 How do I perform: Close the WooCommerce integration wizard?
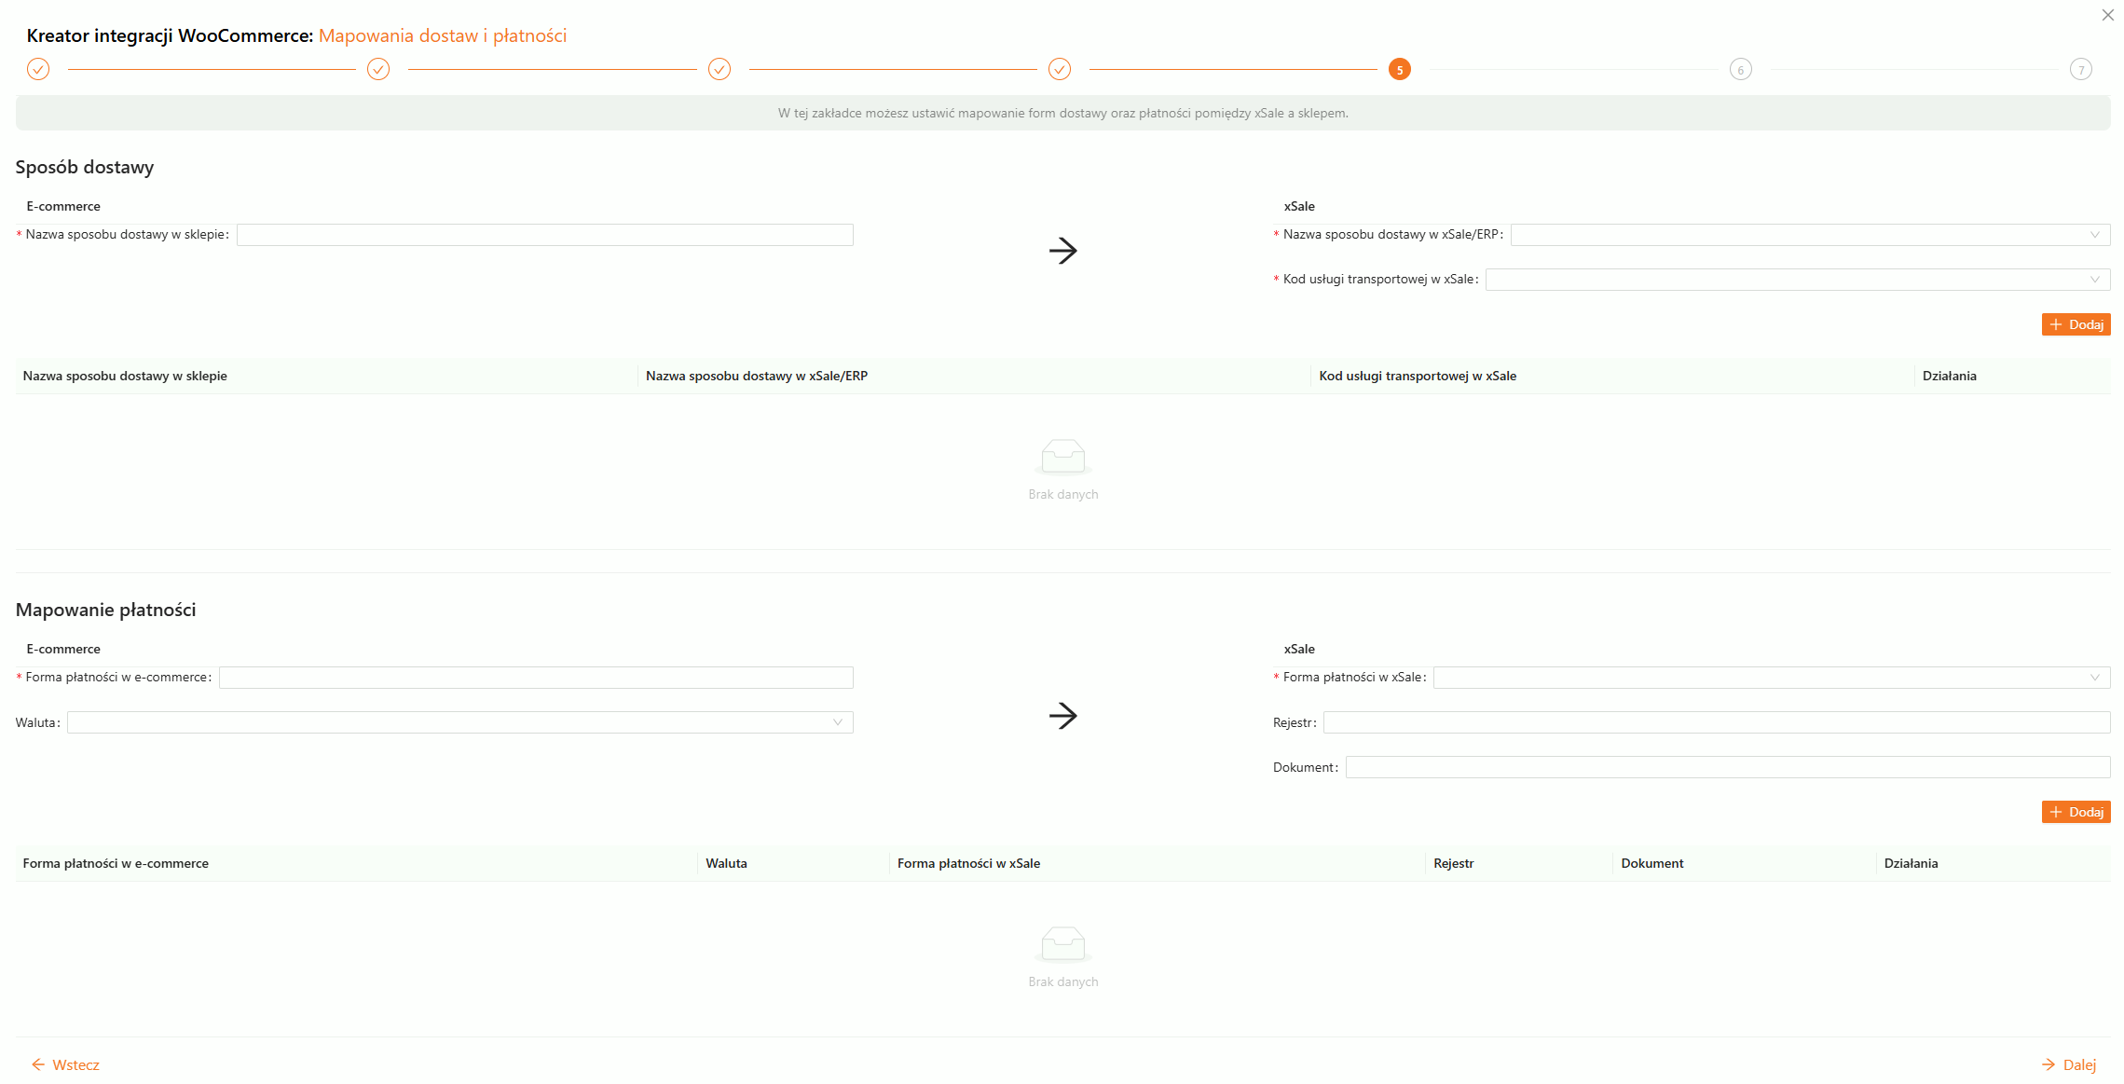[2107, 15]
